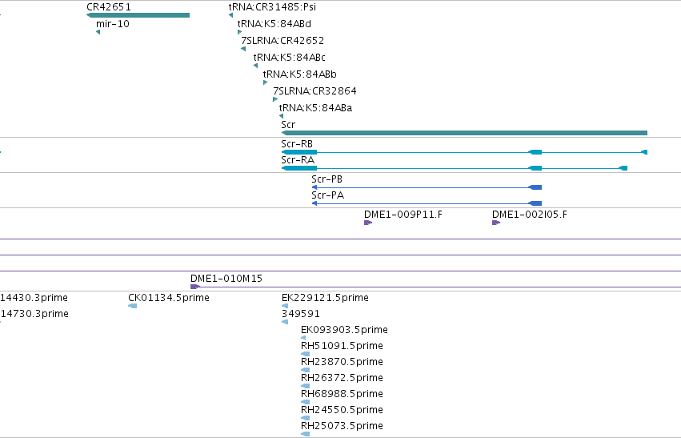
Task: Select the Scr-PB label text
Action: (x=326, y=179)
